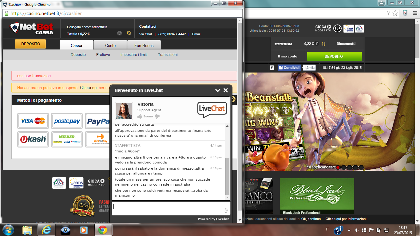The height and width of the screenshot is (236, 420).
Task: Accept cookies with 'Ok, continua.'
Action: click(311, 219)
